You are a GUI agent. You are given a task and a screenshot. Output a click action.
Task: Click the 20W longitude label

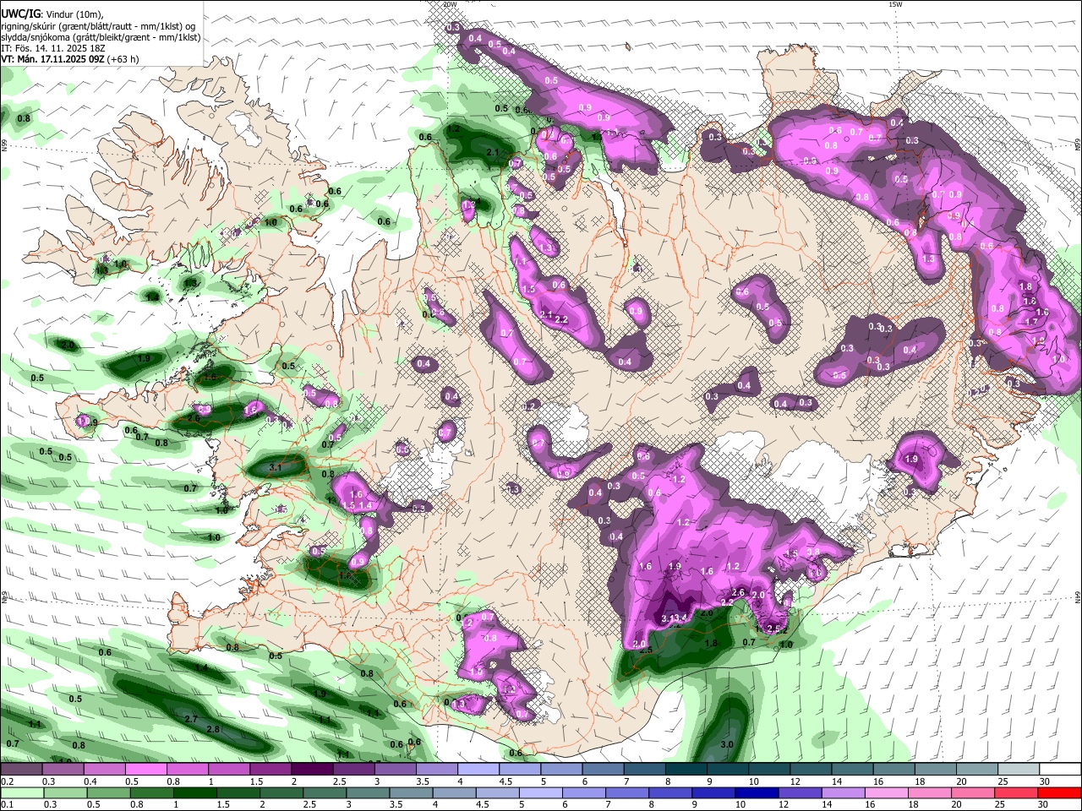pos(451,4)
